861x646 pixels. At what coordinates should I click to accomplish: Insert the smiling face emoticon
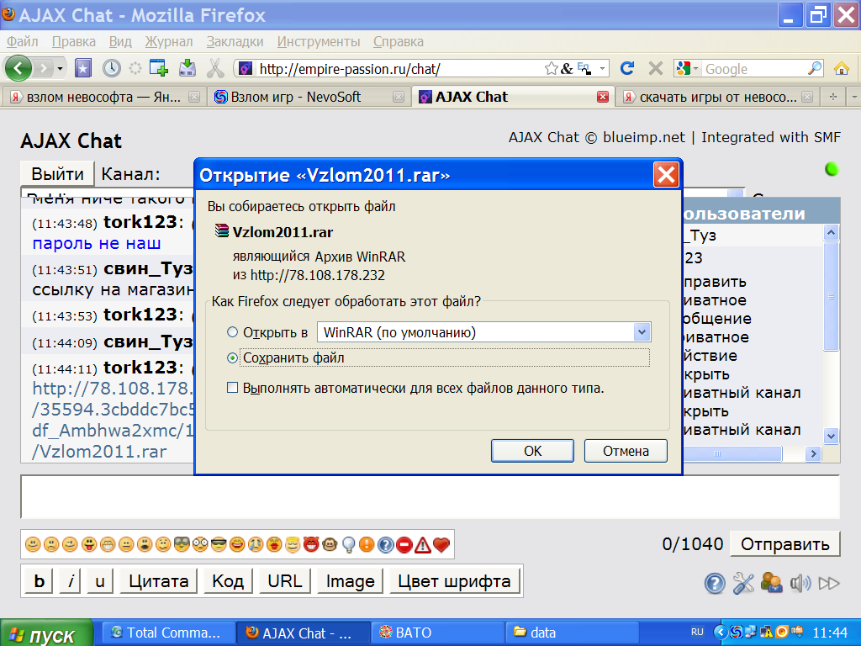(33, 544)
